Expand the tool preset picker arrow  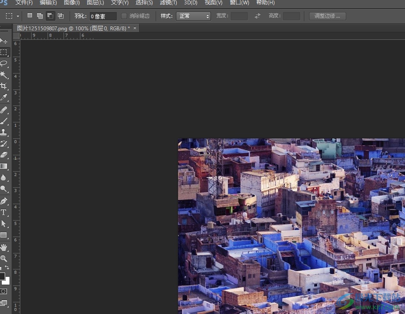point(18,16)
